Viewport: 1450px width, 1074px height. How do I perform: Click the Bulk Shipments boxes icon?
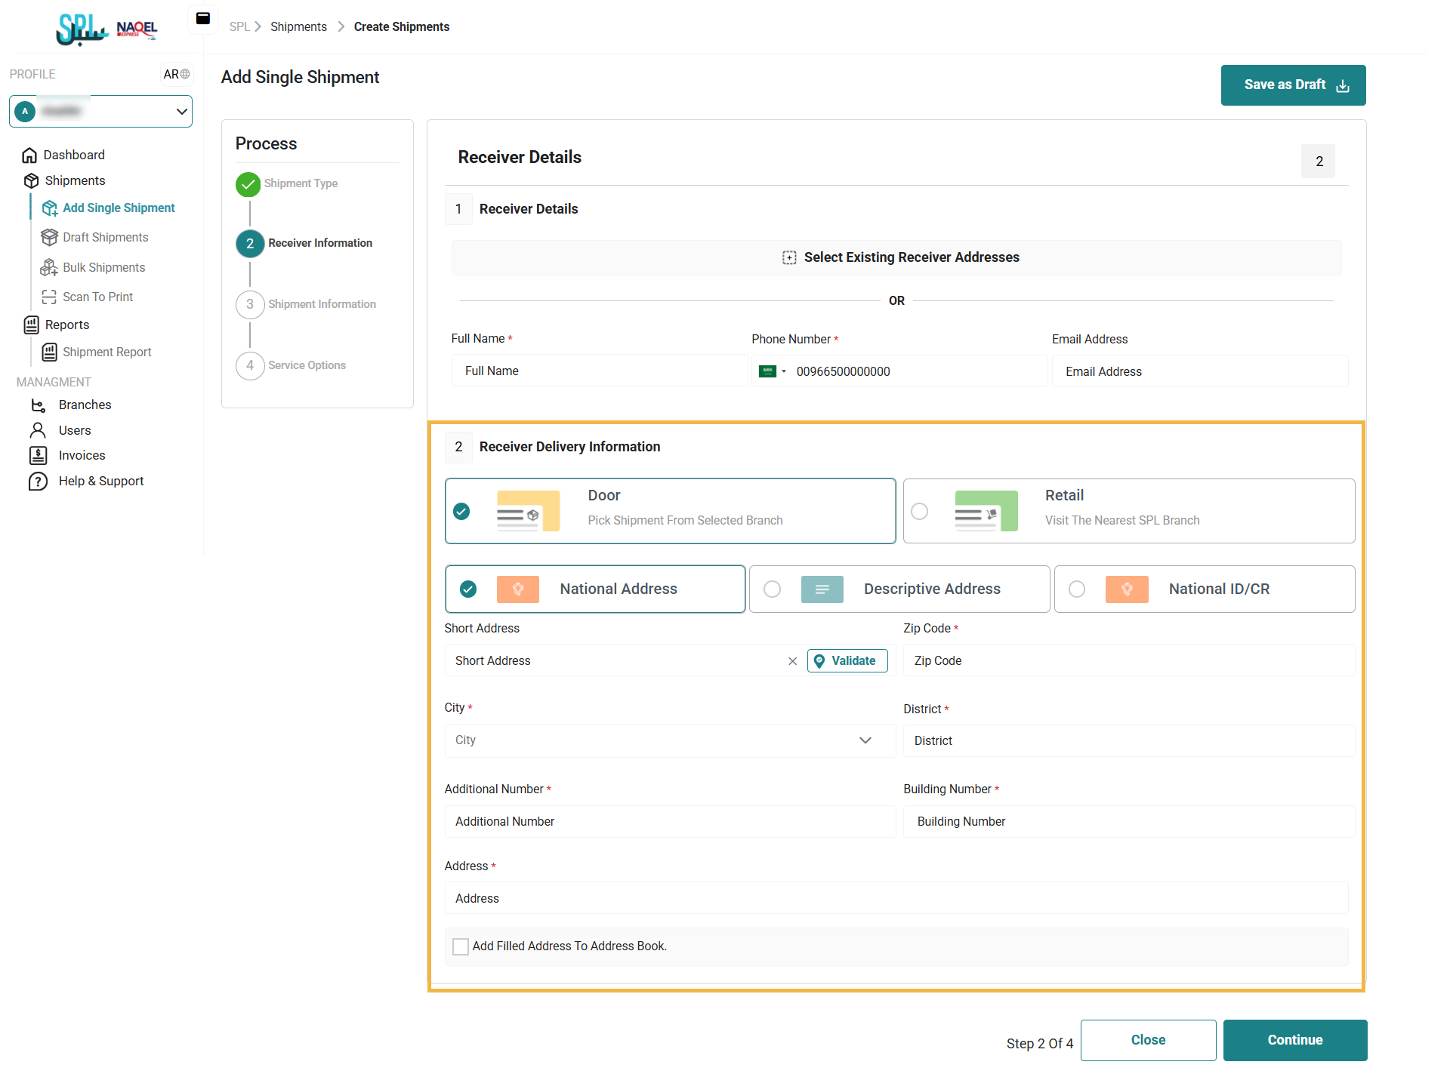49,267
